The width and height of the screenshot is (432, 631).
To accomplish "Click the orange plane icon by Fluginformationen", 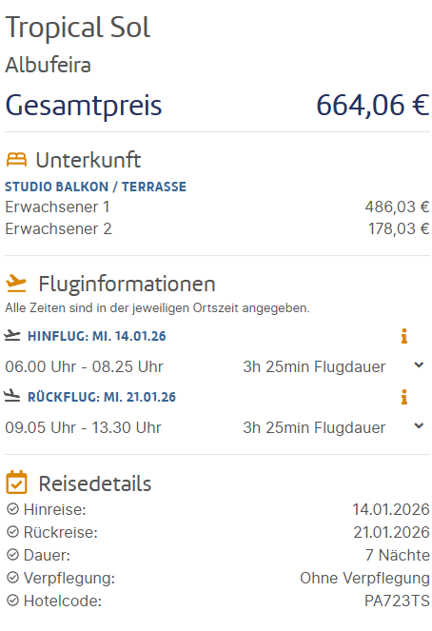I will (x=16, y=284).
